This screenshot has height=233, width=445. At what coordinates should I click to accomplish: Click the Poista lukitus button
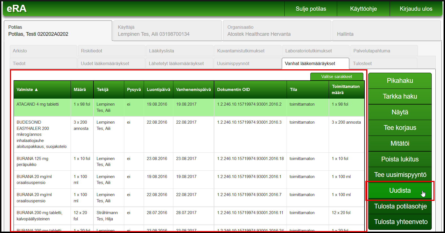400,159
